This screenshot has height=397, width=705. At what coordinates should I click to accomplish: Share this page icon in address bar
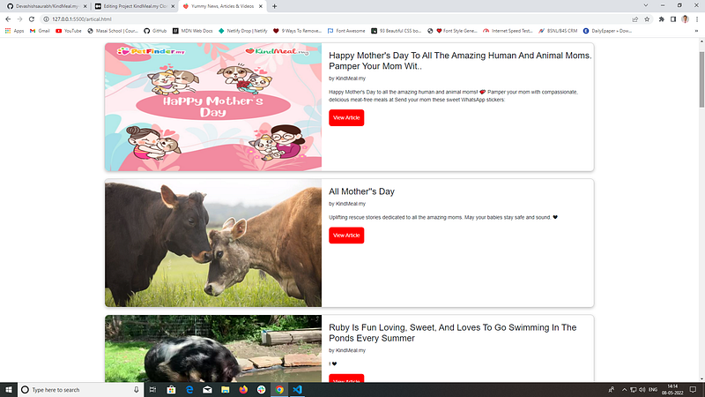(x=634, y=19)
